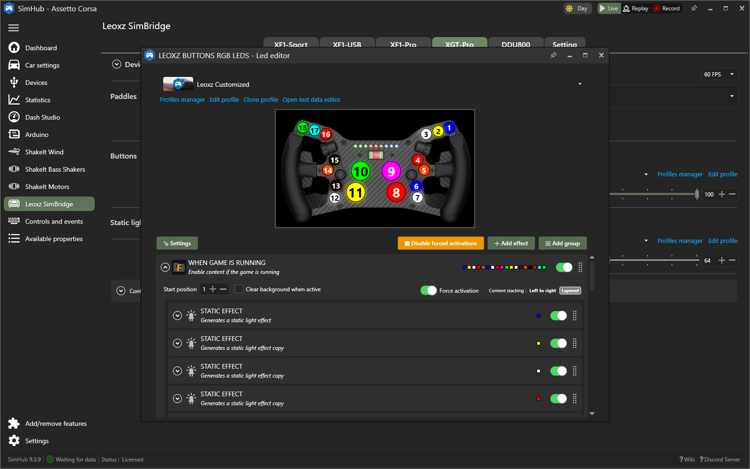Open the Clone profile link
Image resolution: width=750 pixels, height=469 pixels.
261,100
